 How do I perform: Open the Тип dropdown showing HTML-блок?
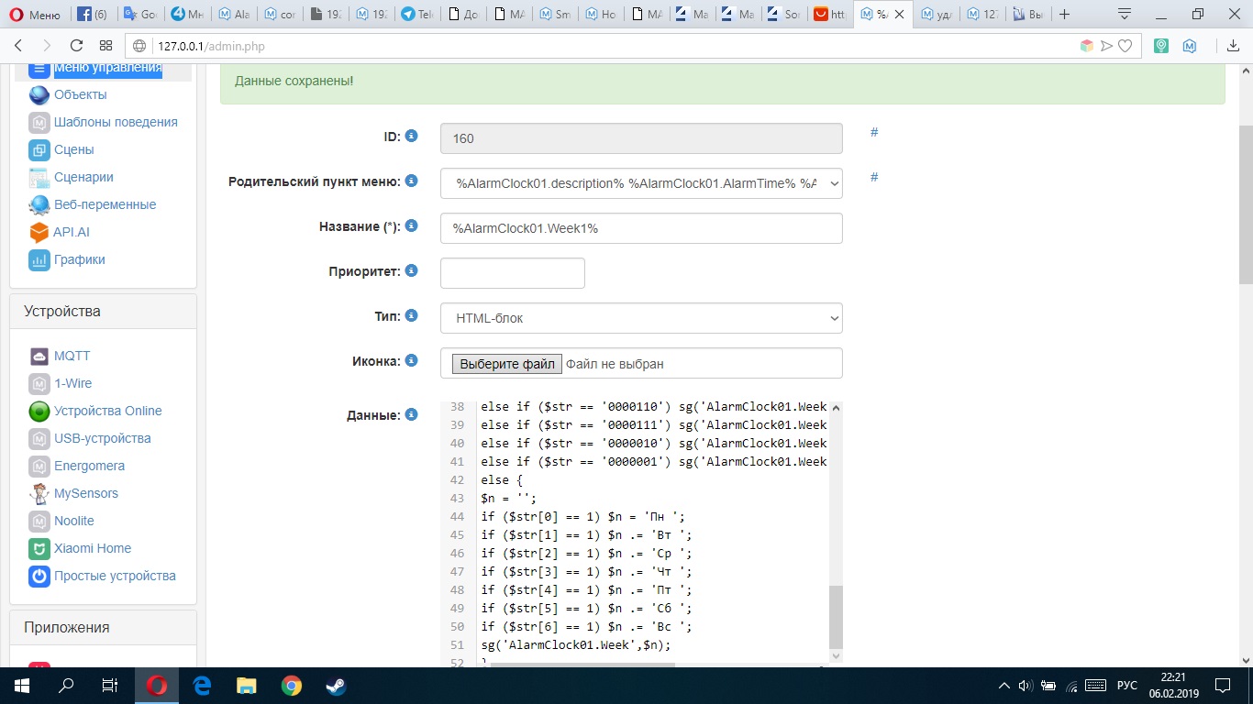(x=641, y=318)
